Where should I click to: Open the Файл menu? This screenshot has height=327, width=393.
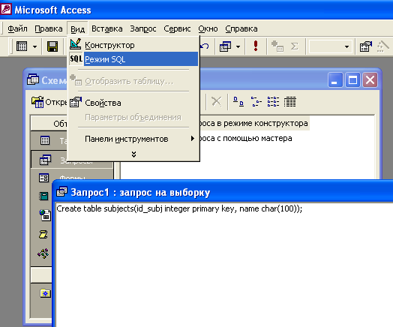click(x=17, y=28)
